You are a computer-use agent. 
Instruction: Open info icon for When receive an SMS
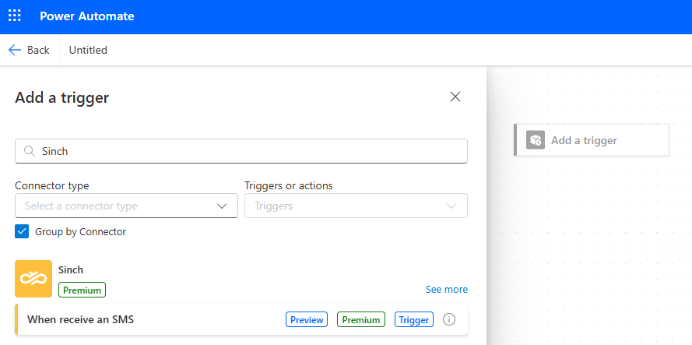(449, 319)
